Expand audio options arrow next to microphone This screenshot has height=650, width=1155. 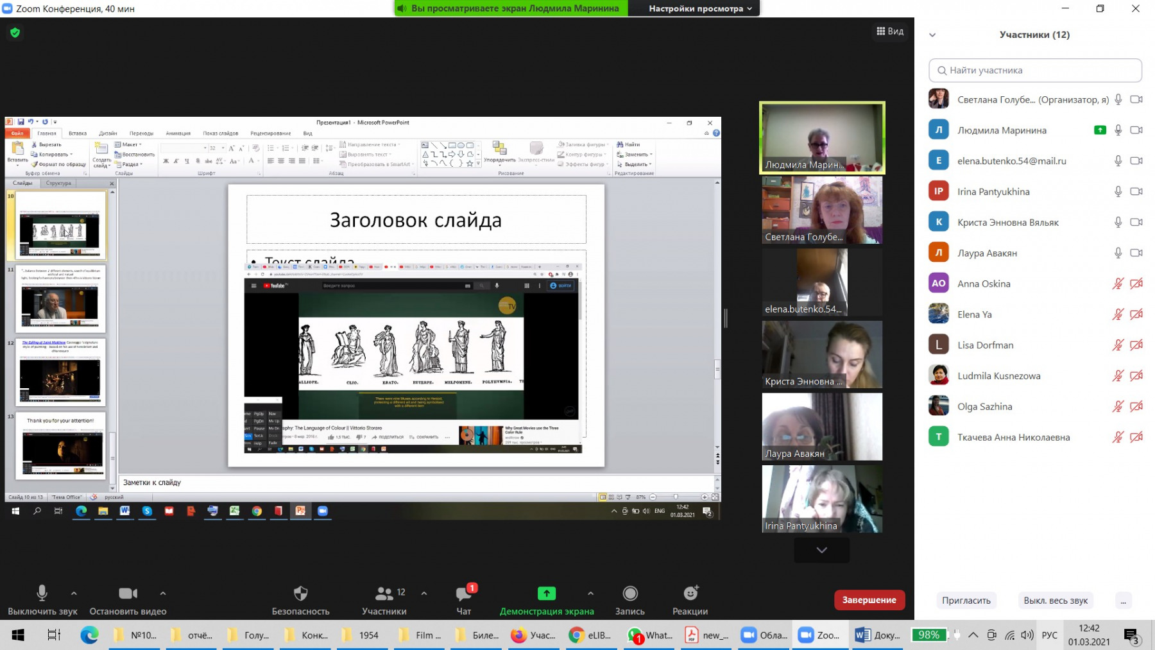(74, 594)
